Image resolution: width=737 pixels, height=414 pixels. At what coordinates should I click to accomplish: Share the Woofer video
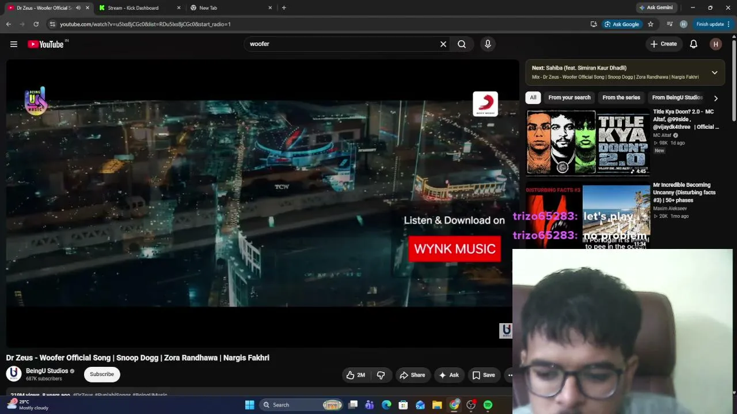pos(412,375)
